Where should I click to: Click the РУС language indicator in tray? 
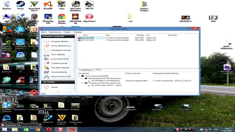point(216,129)
